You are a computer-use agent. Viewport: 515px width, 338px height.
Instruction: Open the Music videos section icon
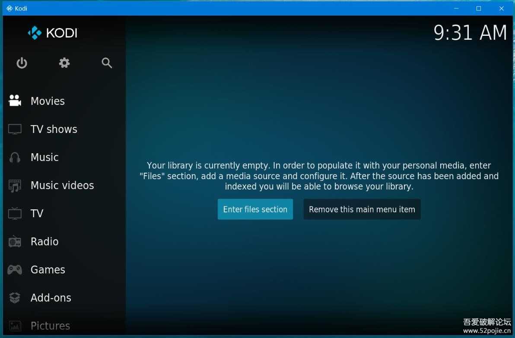pos(14,185)
